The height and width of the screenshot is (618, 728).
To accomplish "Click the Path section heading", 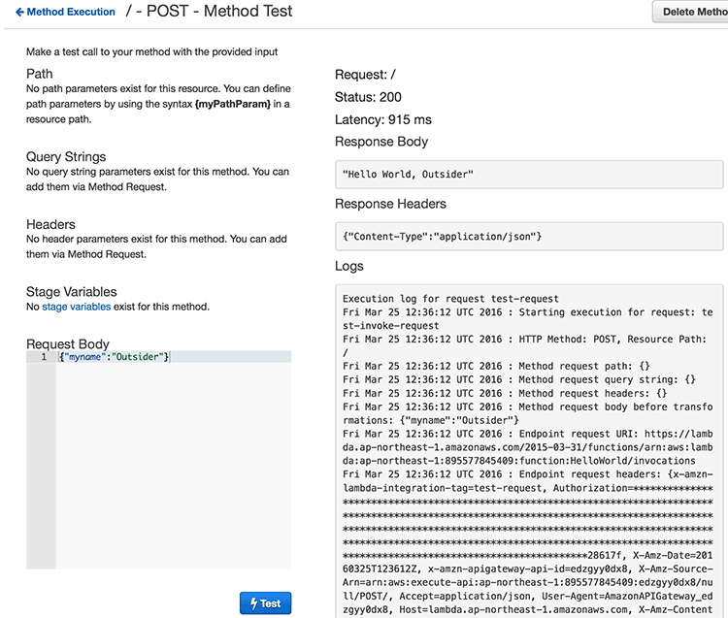I will tap(40, 74).
